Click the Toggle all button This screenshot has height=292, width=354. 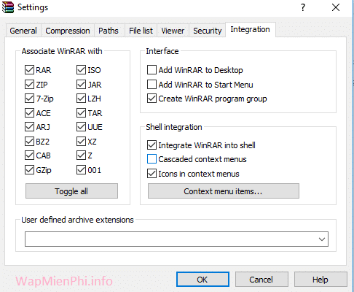[71, 191]
